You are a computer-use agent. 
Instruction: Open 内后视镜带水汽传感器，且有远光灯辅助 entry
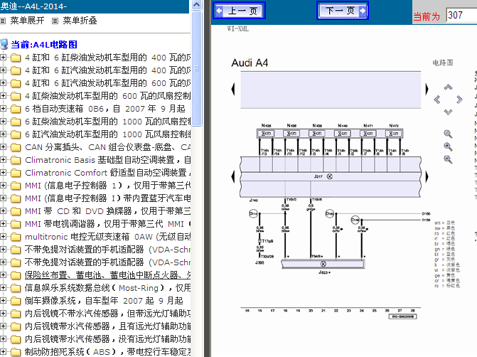(x=107, y=326)
